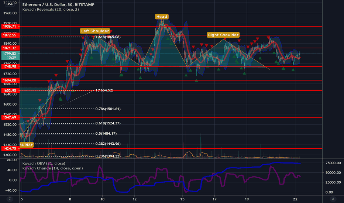Image resolution: width=344 pixels, height=203 pixels.
Task: Click the Left Shoulder pattern label
Action: [95, 31]
